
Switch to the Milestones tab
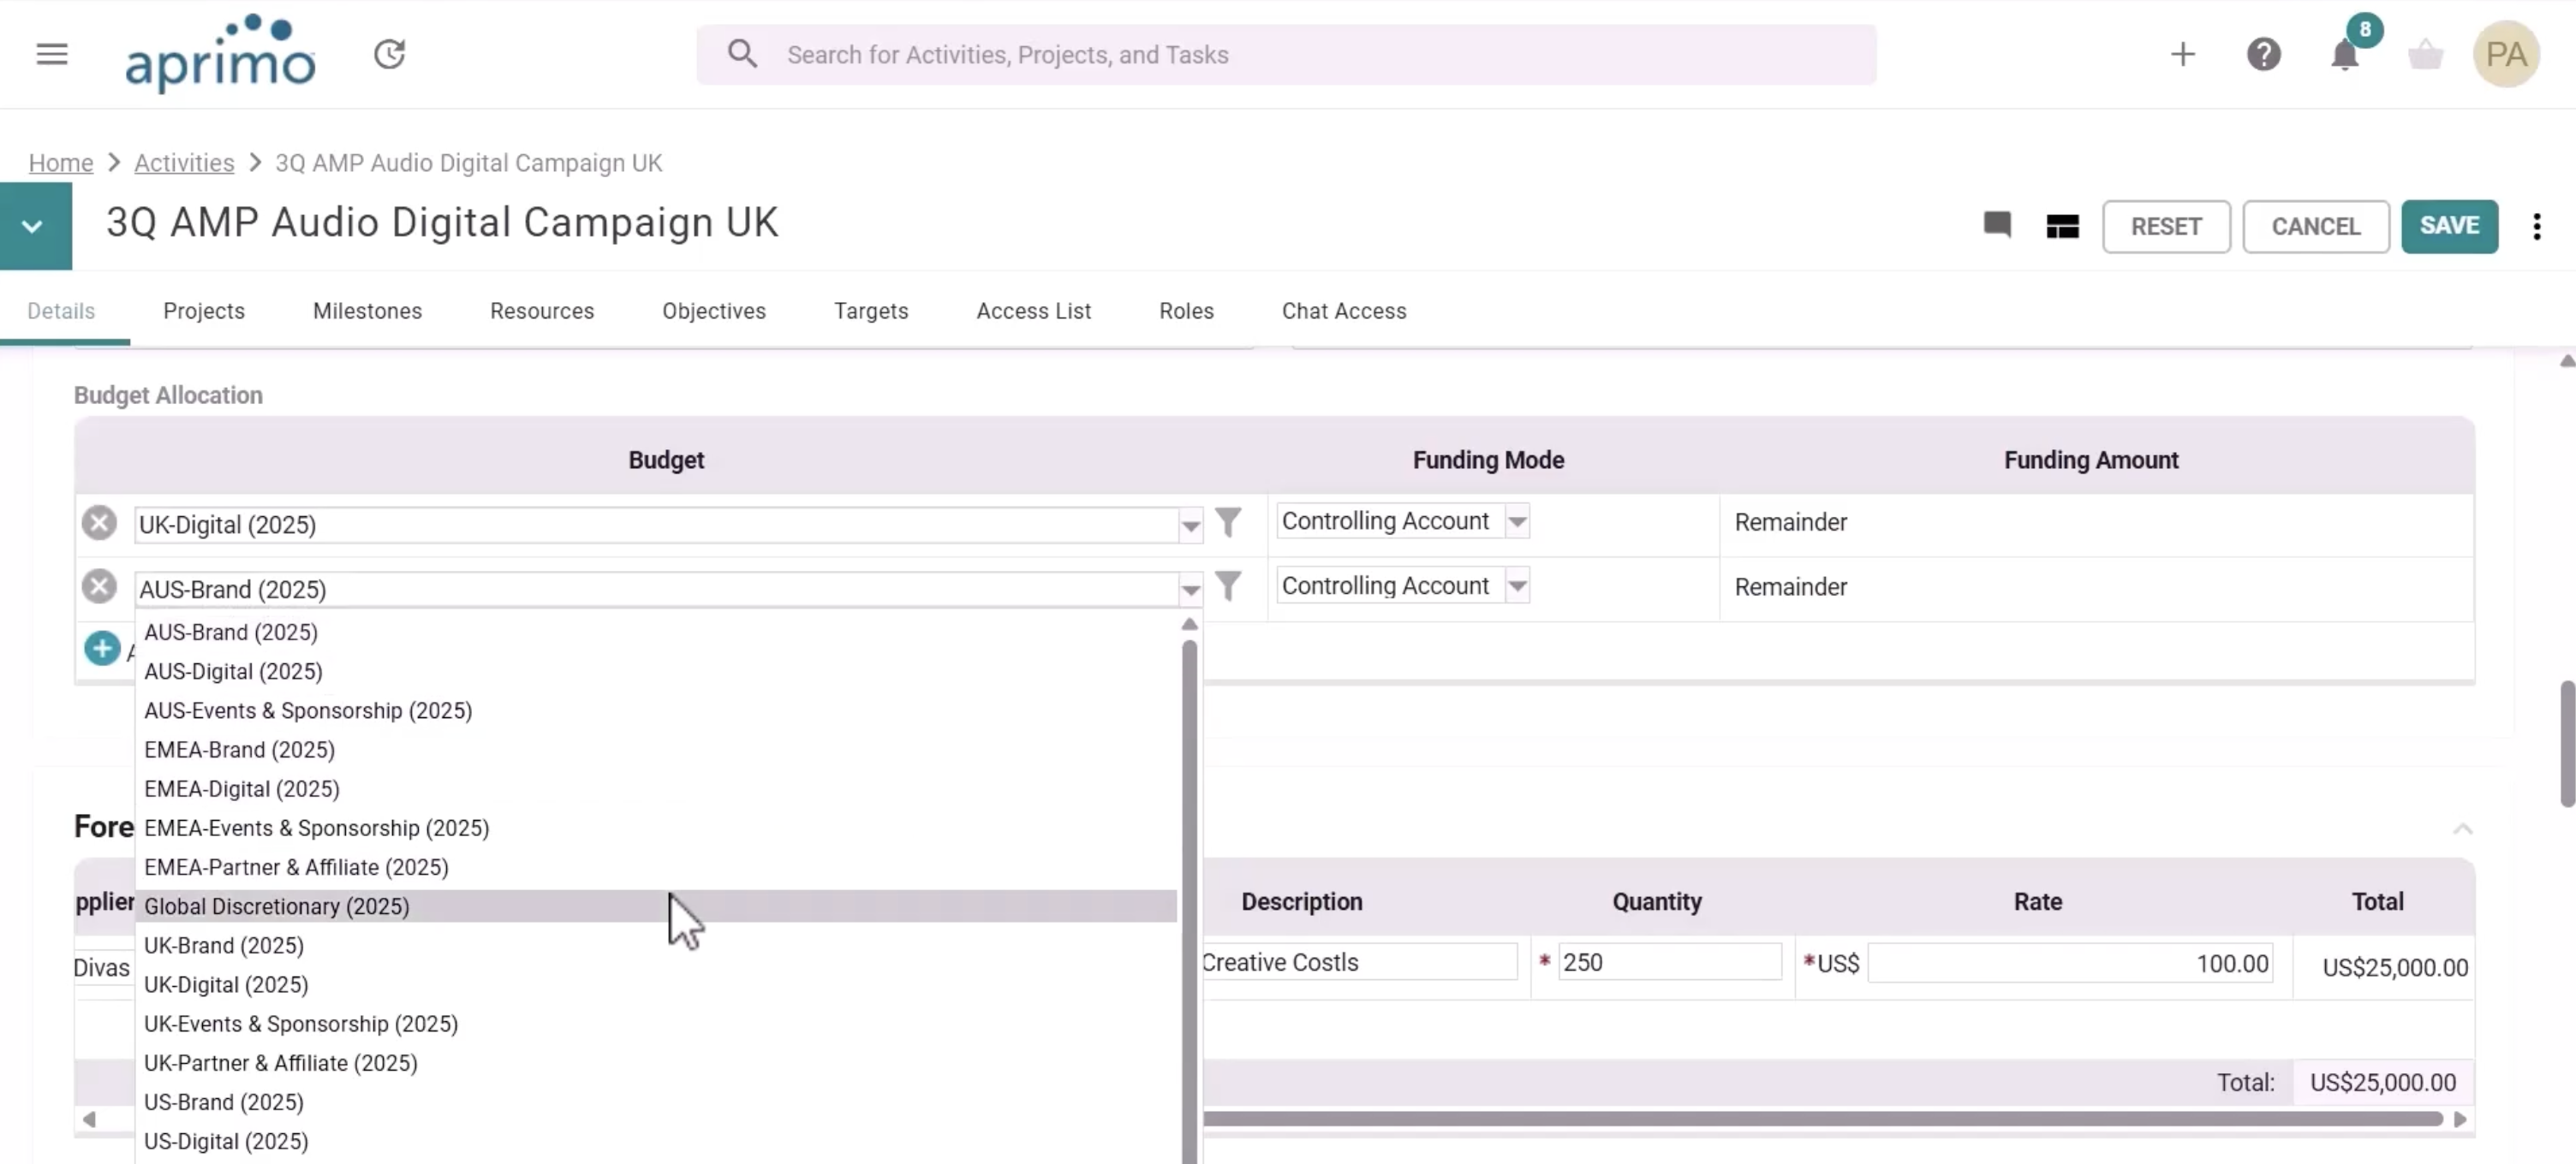[366, 311]
